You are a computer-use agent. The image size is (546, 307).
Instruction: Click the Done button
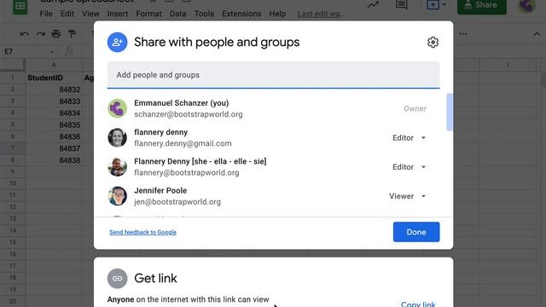coord(416,232)
